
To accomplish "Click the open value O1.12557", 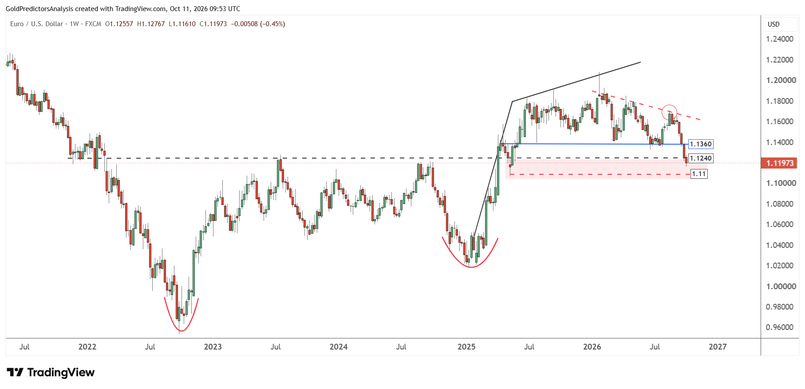I will tap(119, 24).
